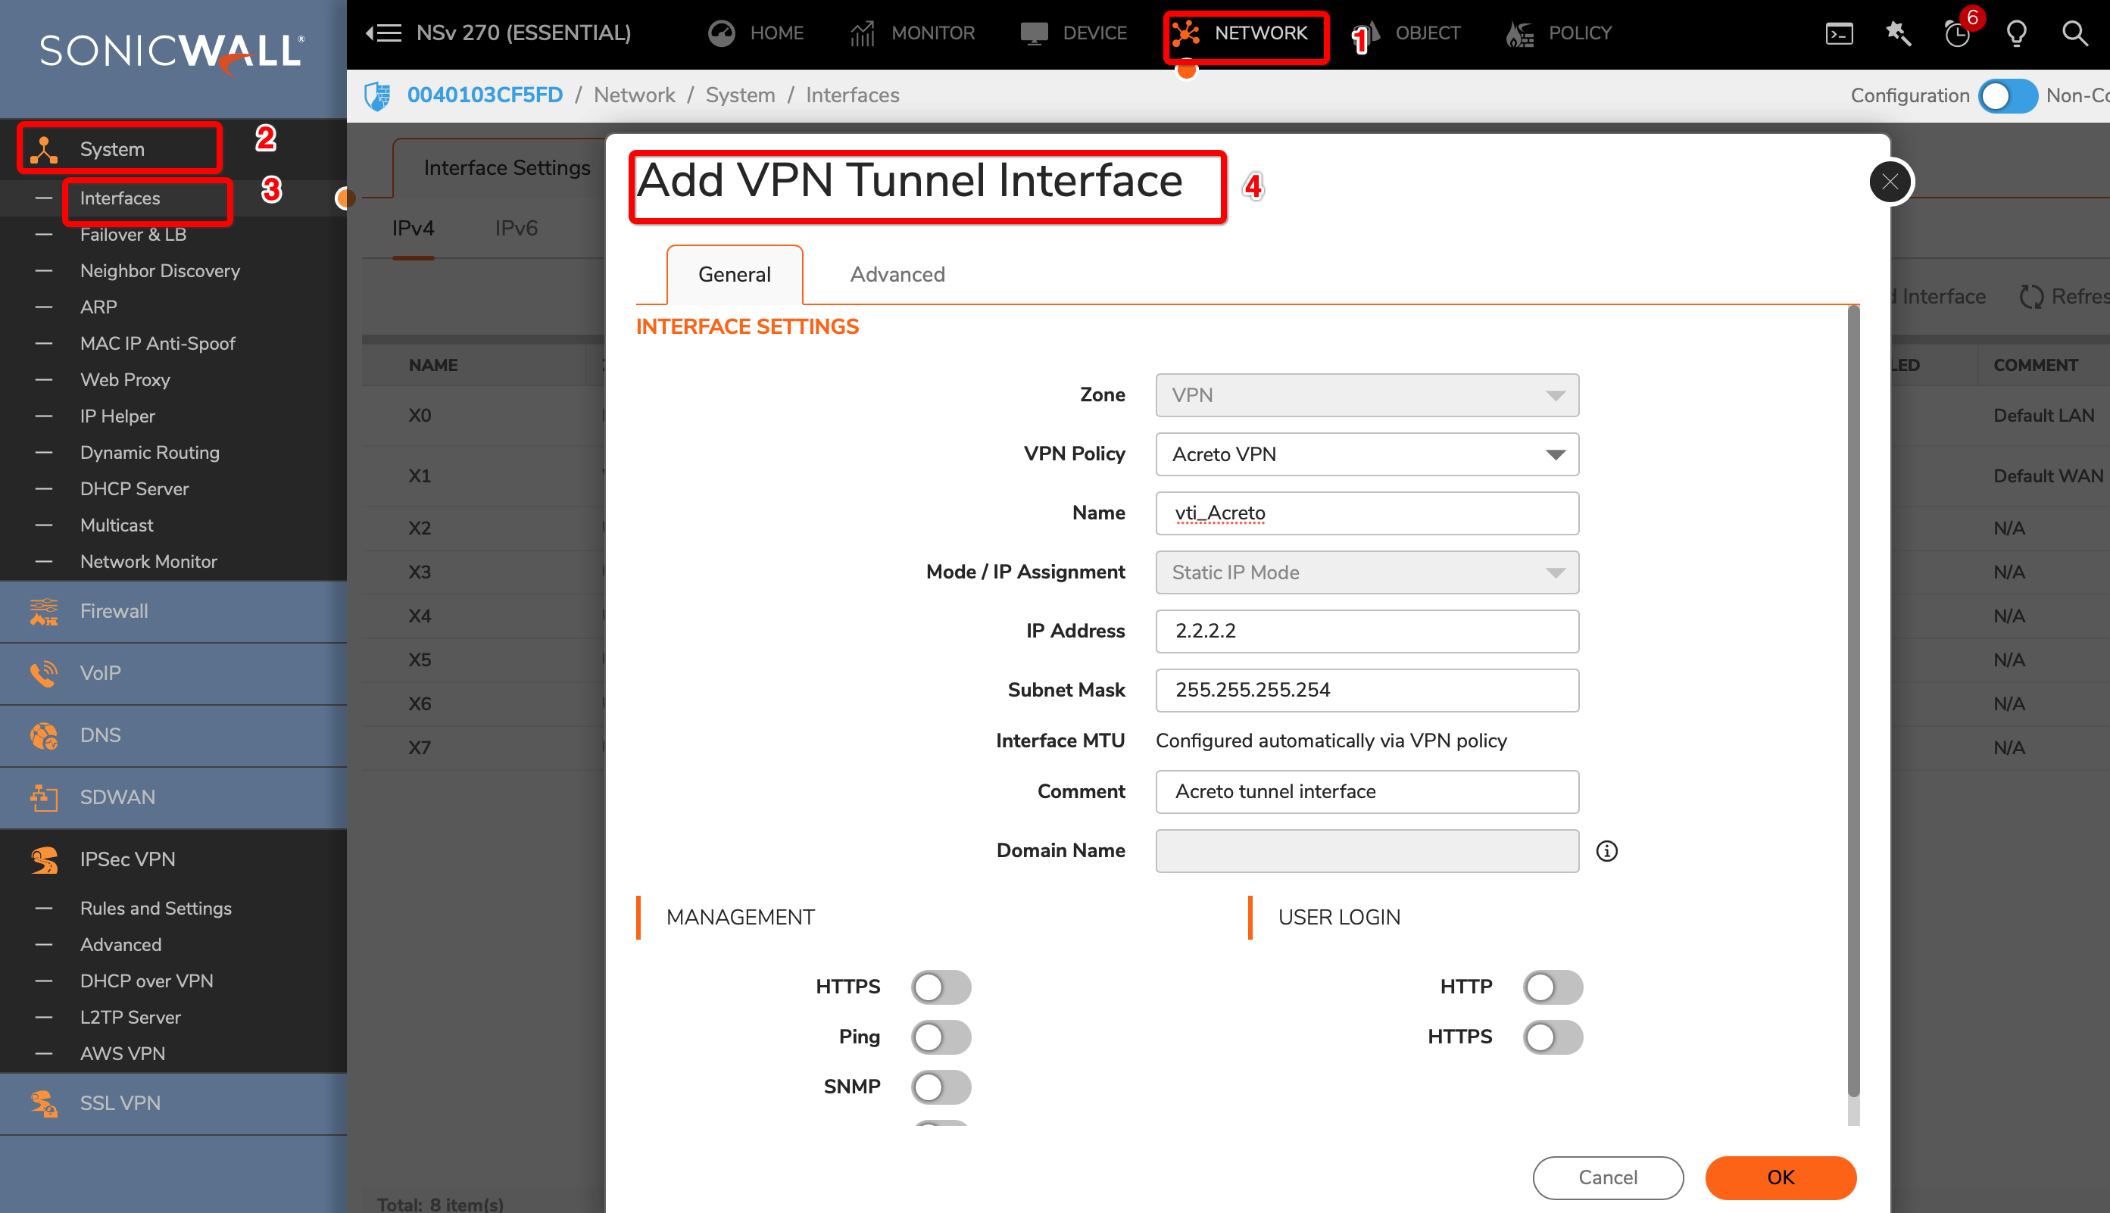The height and width of the screenshot is (1213, 2110).
Task: Click the SDWAN sidebar icon
Action: click(44, 797)
